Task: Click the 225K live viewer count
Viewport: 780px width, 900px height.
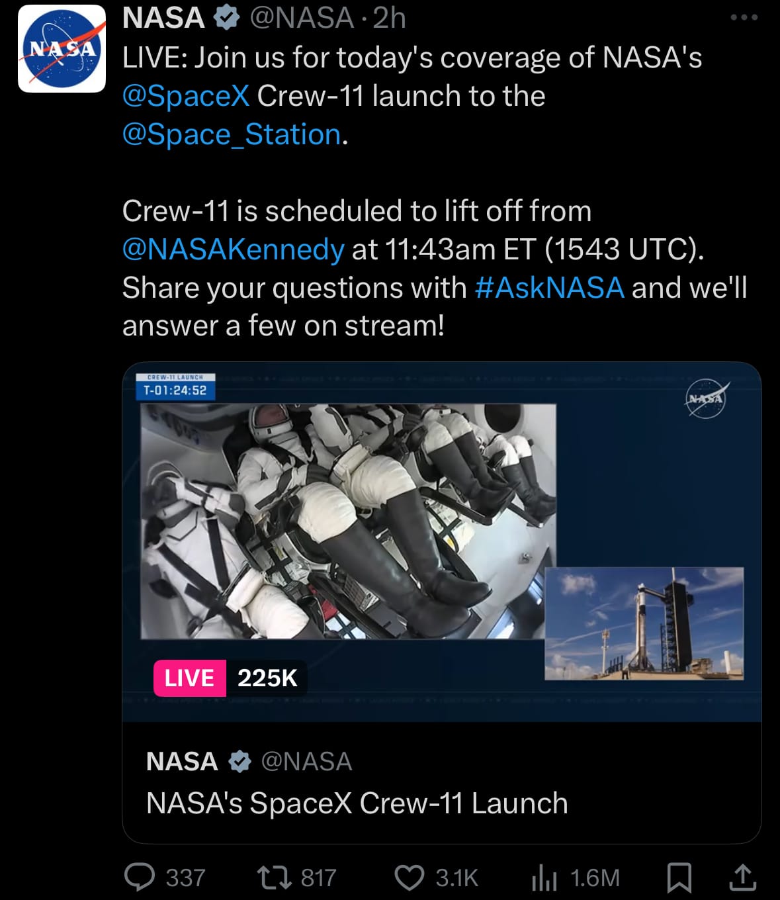Action: (267, 678)
